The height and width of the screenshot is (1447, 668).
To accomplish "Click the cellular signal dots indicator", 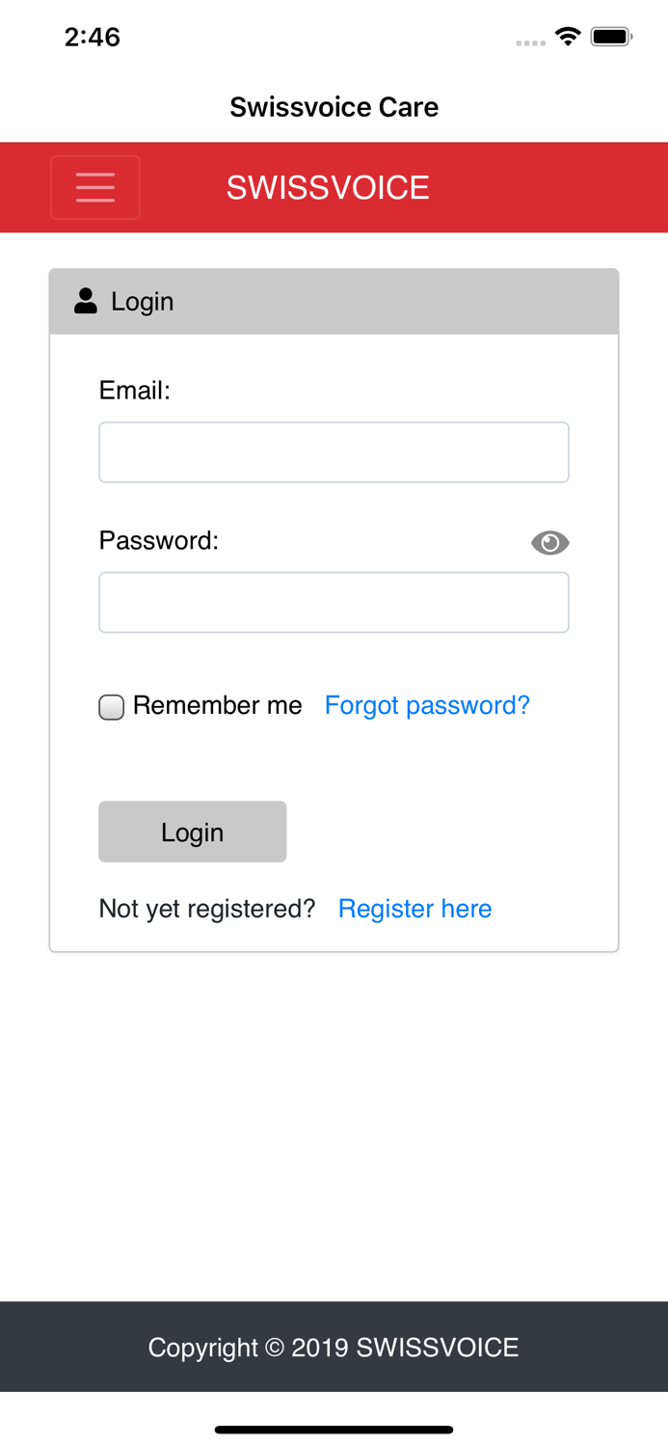I will click(x=531, y=41).
